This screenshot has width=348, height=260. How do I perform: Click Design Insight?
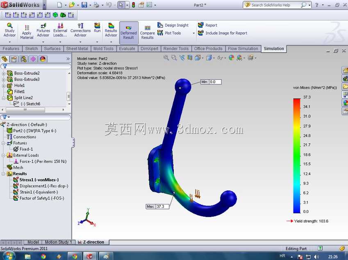tap(173, 25)
